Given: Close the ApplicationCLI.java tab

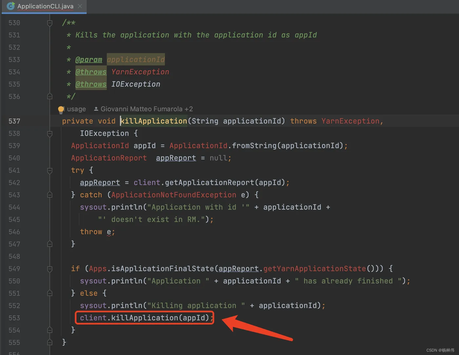Looking at the screenshot, I should pyautogui.click(x=80, y=6).
